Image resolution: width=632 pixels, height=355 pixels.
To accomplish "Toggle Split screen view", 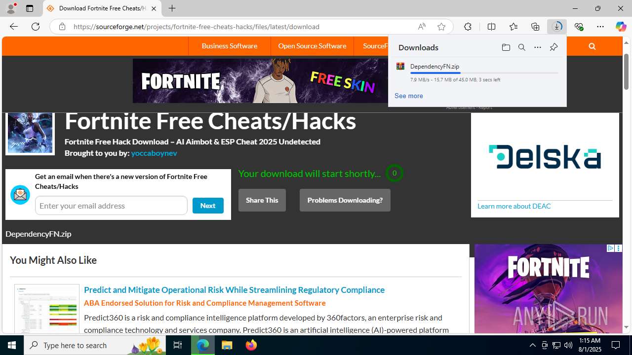I will click(491, 27).
